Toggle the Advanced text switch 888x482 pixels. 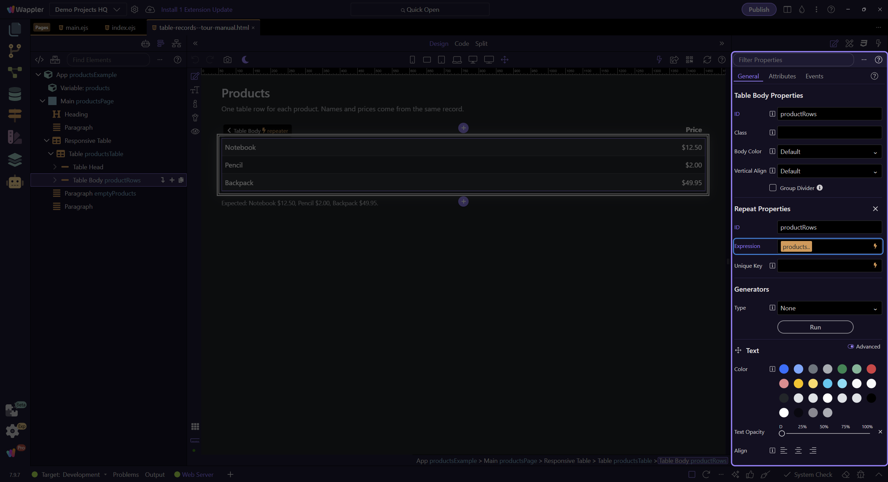(x=851, y=346)
